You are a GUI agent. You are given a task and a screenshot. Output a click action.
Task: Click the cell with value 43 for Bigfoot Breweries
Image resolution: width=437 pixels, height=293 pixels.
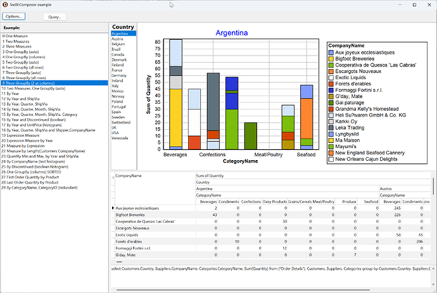206,215
